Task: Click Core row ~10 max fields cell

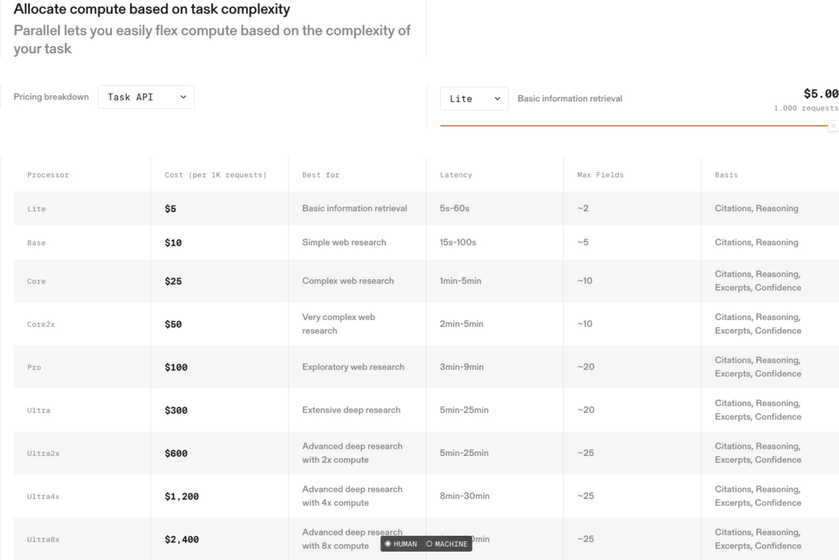Action: coord(584,281)
